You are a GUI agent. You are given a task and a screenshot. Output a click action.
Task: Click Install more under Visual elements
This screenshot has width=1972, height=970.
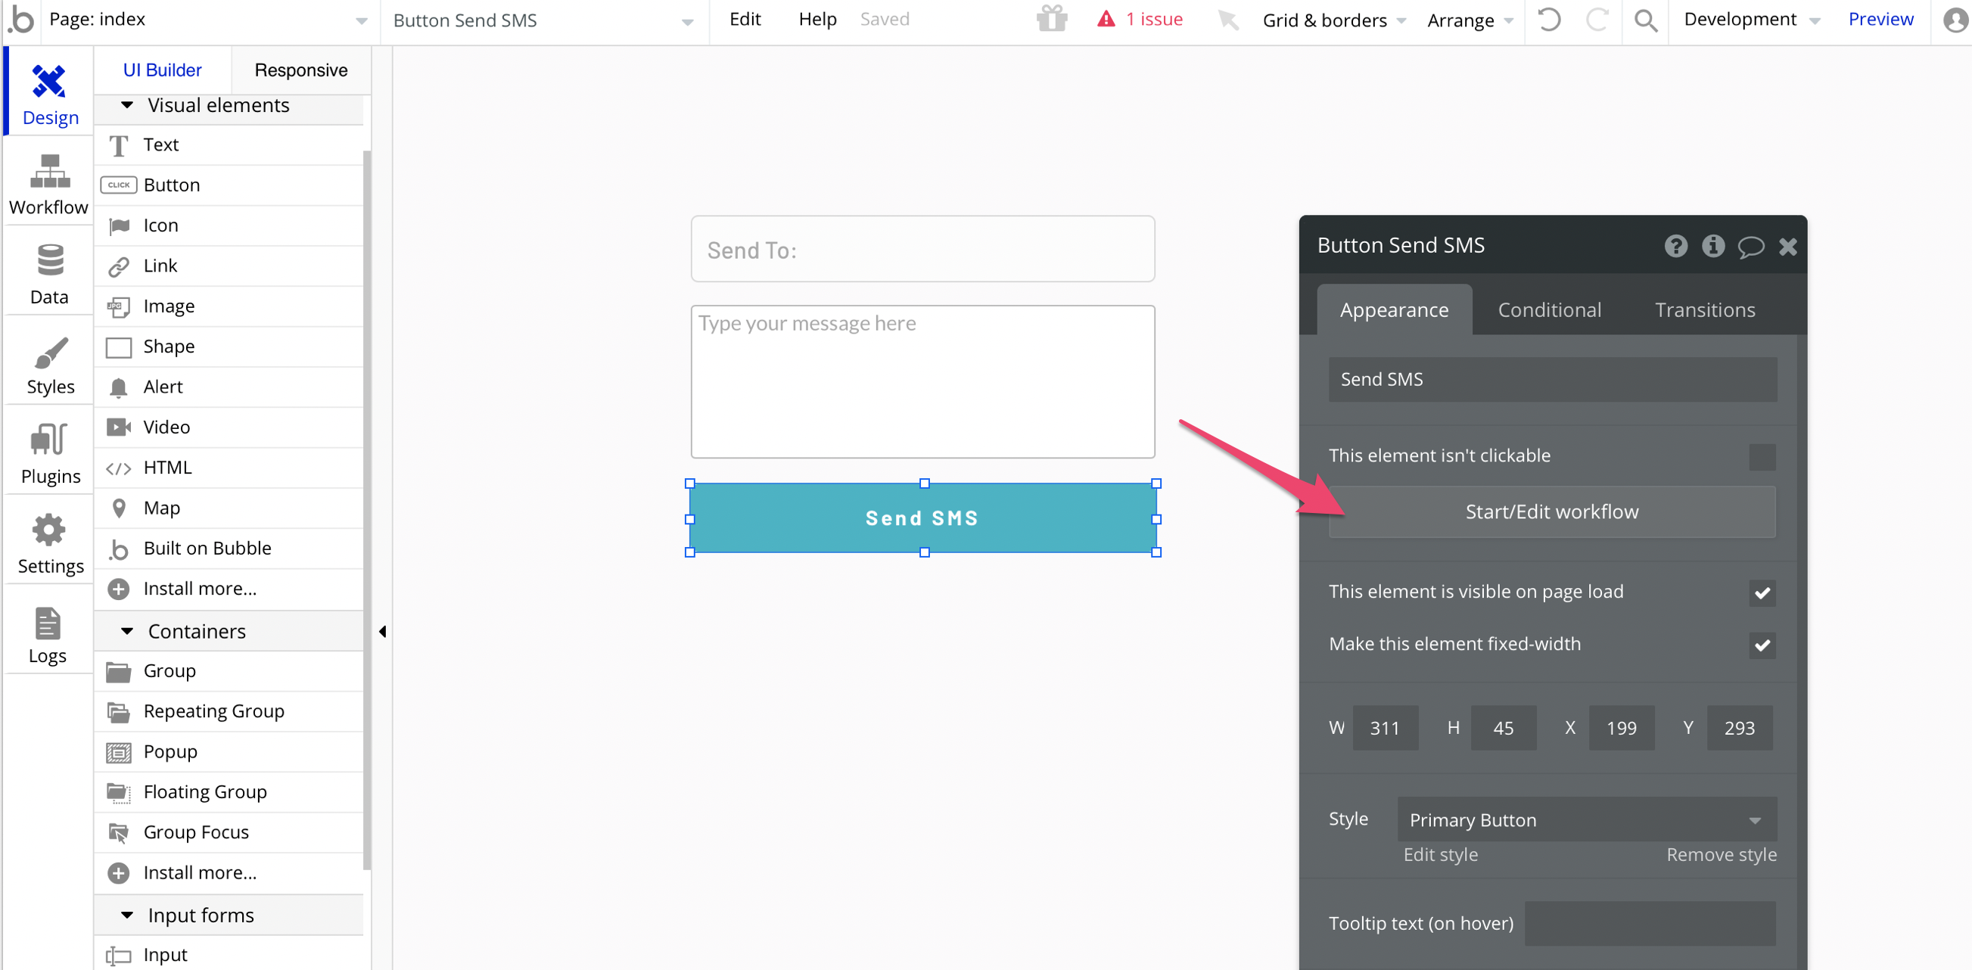[228, 589]
